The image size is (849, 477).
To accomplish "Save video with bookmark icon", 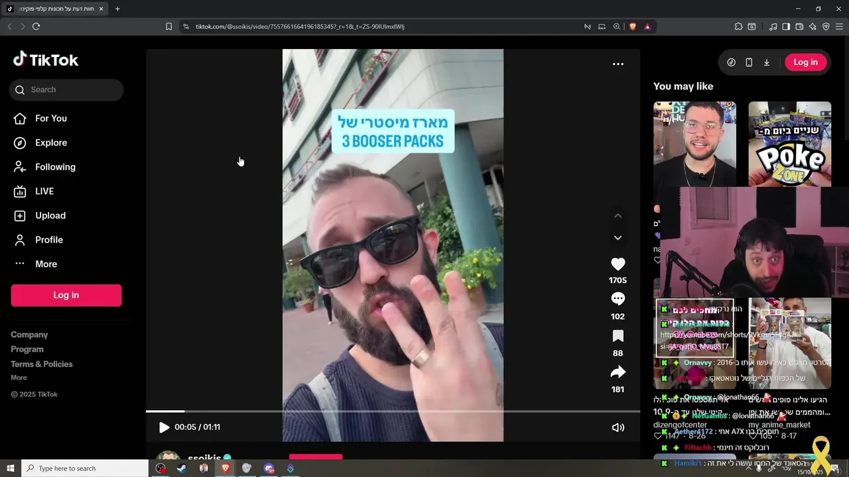I will [x=618, y=336].
